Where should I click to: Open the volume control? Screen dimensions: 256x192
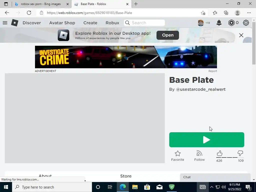click(x=224, y=187)
